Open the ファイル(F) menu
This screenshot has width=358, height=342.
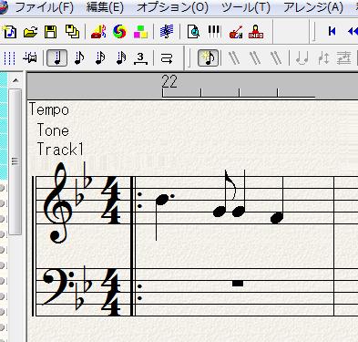tap(45, 7)
